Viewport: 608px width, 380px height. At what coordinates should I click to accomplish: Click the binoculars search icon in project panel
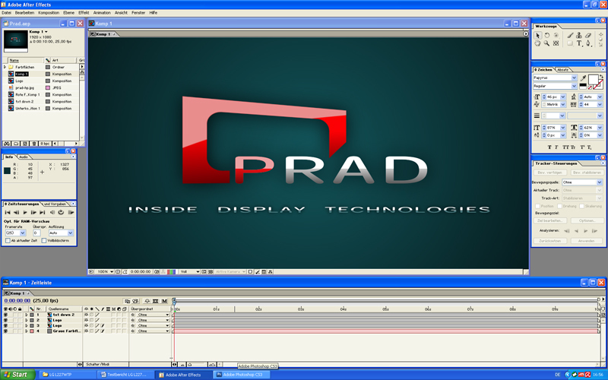click(x=7, y=144)
